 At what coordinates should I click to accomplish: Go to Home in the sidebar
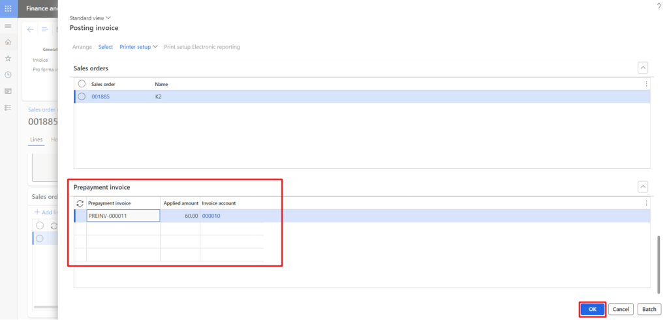pos(8,42)
